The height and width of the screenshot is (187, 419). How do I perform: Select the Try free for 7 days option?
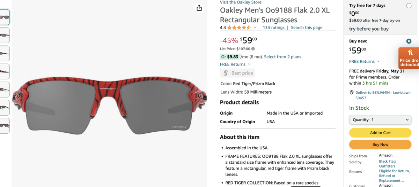tap(409, 6)
